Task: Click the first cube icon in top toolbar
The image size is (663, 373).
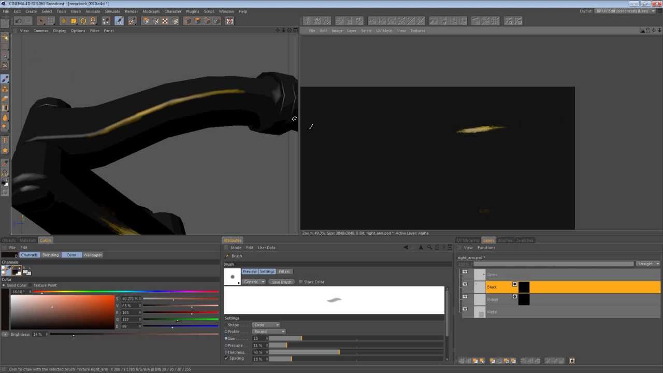Action: pos(188,21)
